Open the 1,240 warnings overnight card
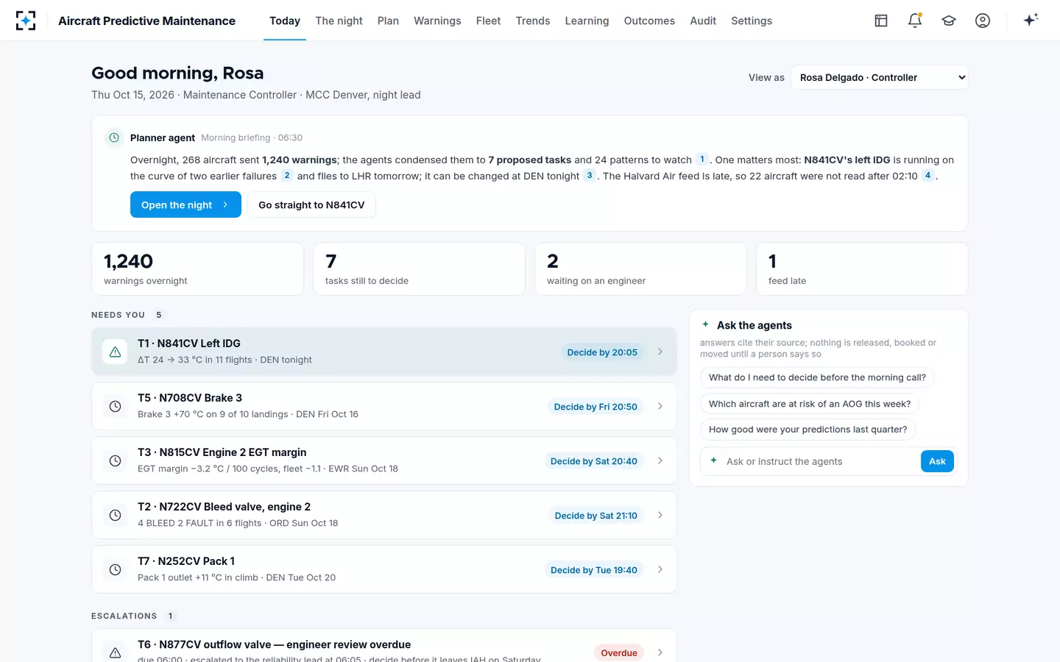 click(197, 269)
